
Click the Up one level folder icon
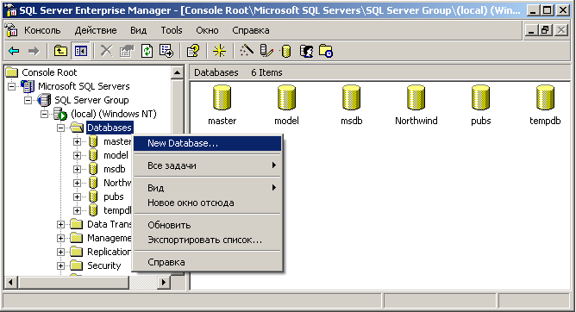tap(60, 51)
